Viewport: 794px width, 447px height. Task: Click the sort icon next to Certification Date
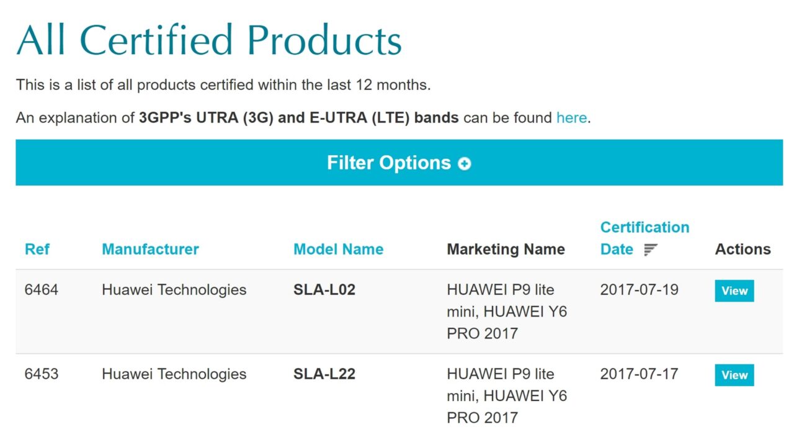(650, 250)
